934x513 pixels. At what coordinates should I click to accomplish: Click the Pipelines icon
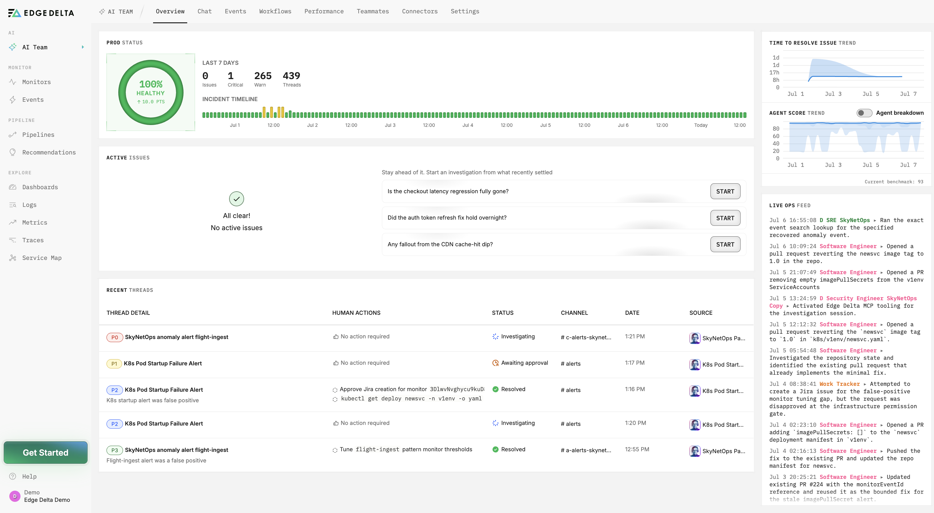point(13,135)
